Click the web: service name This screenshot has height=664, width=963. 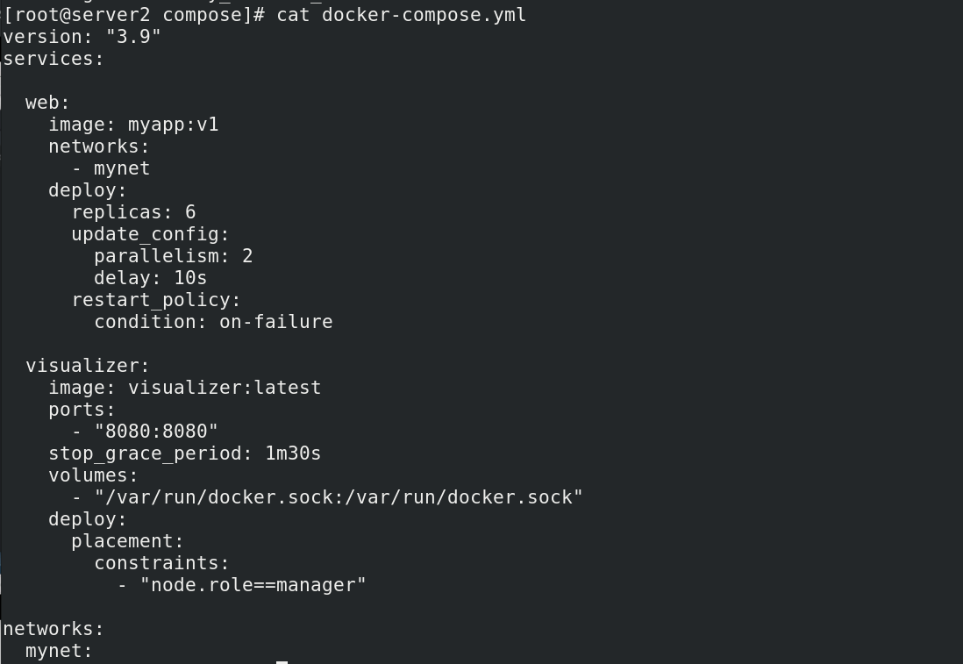[47, 103]
